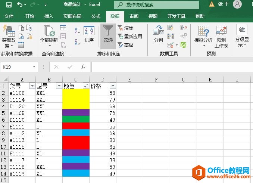This screenshot has width=253, height=183.
Task: Select the blue color cell in row 8
Action: (x=76, y=133)
